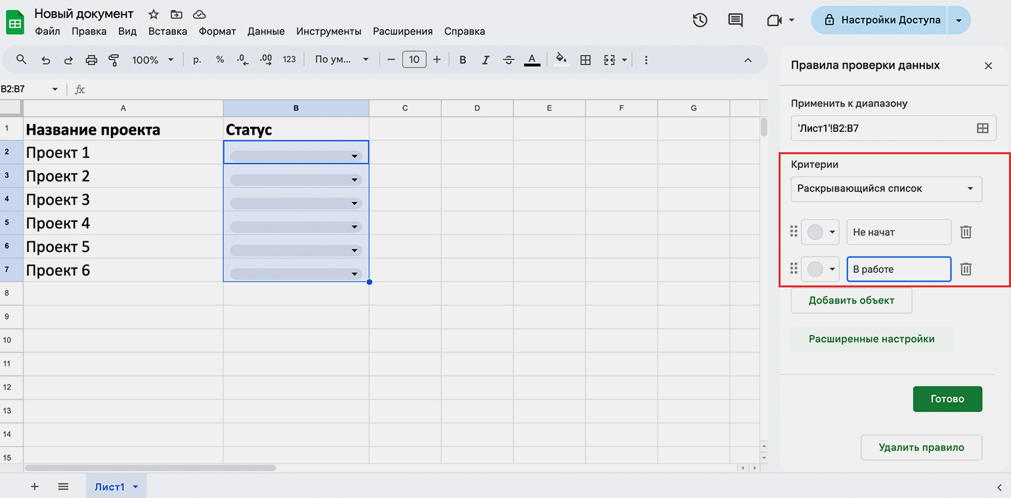Open the cell borders tool
Screen dimensions: 1011x498
pyautogui.click(x=586, y=60)
